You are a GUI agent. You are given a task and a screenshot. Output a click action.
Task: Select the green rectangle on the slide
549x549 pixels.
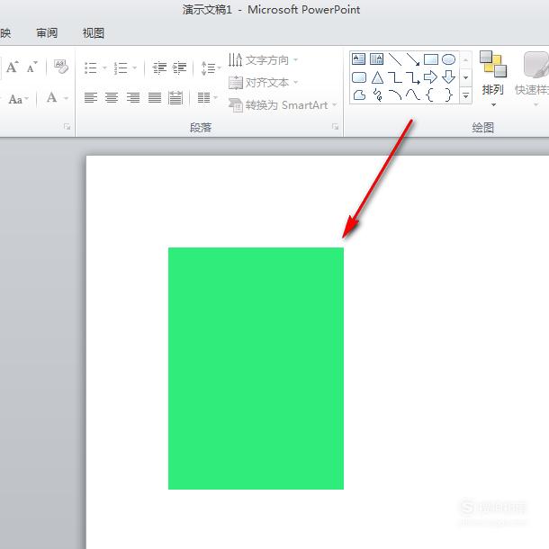pyautogui.click(x=256, y=368)
